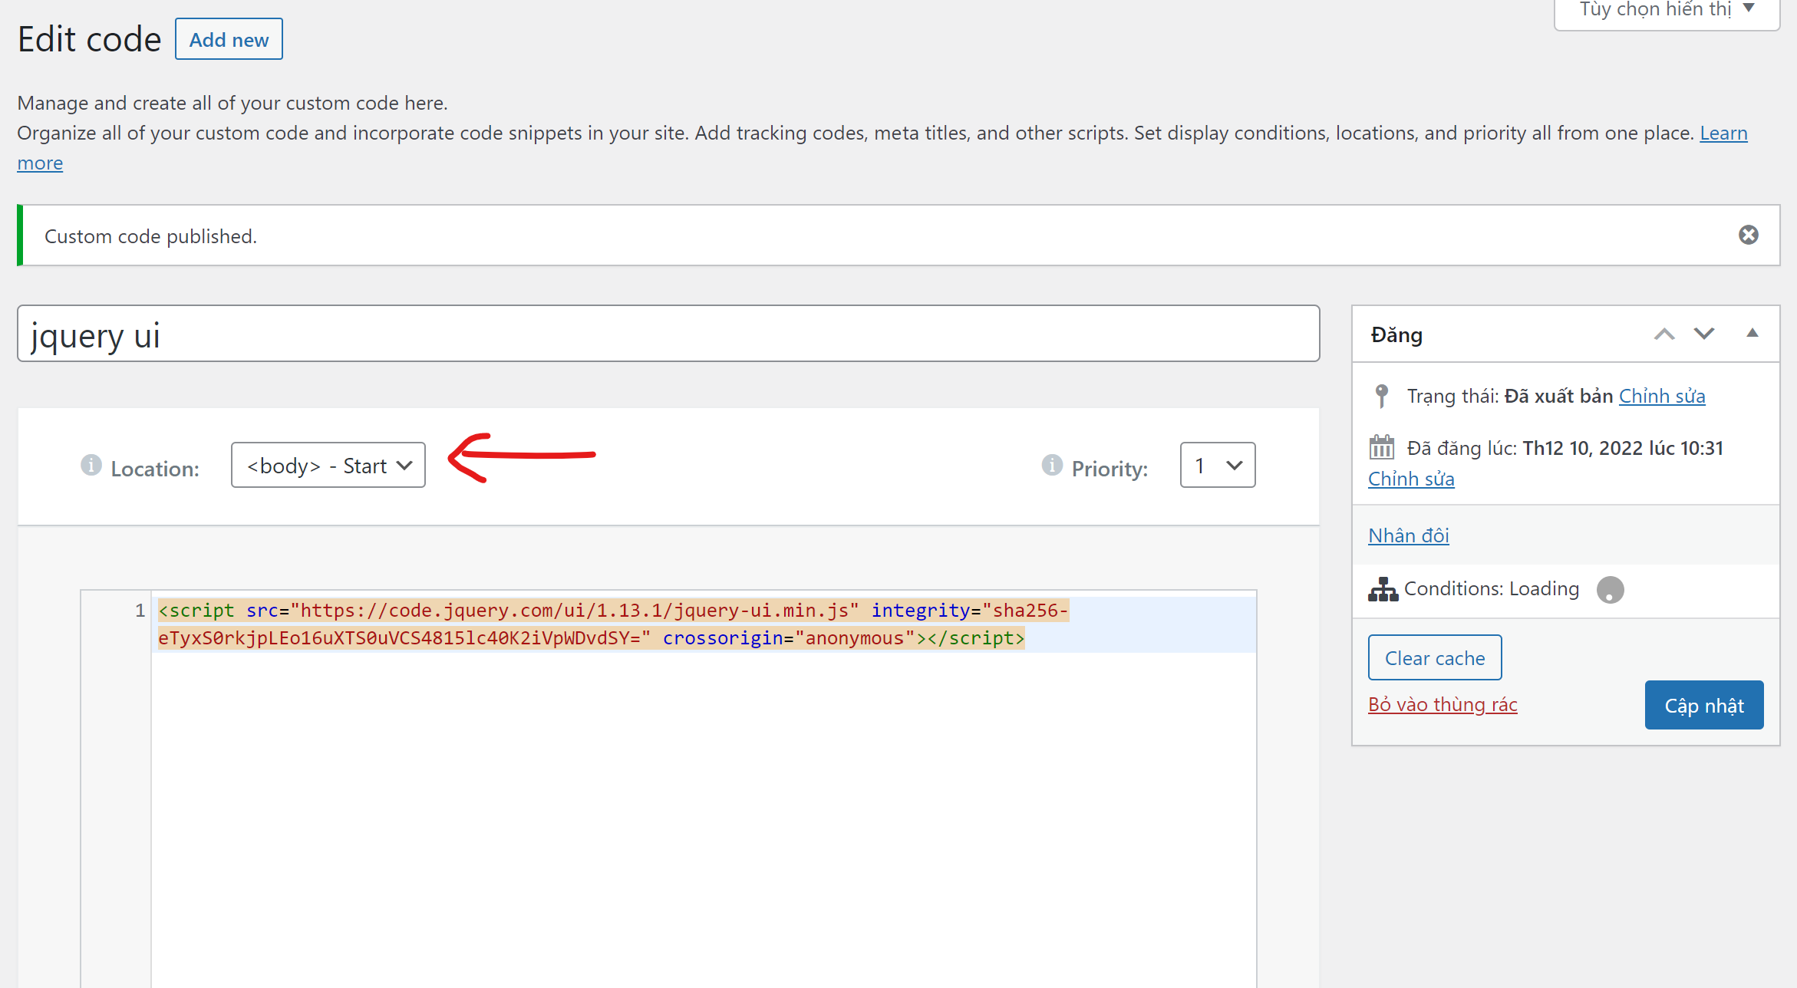The width and height of the screenshot is (1797, 988).
Task: Click the Conditions hierarchy icon
Action: pos(1383,589)
